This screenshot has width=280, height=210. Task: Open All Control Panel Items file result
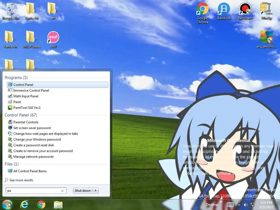(57, 171)
